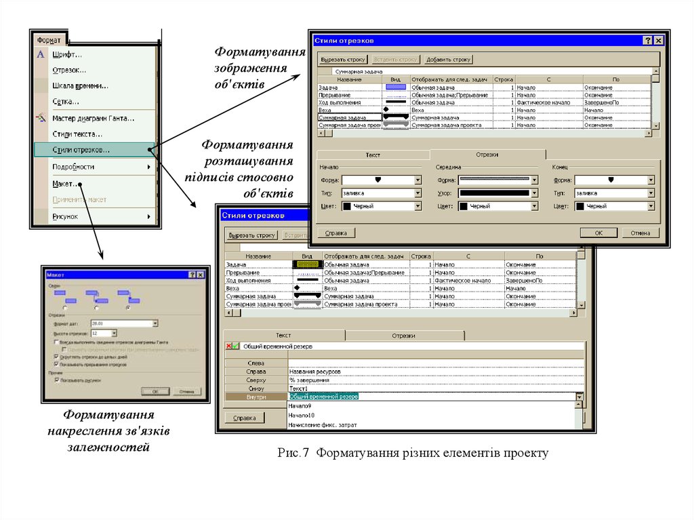Open the Начало Форма dropdown in front Стили отрезков
Viewport: 694px width, 520px height.
(417, 180)
